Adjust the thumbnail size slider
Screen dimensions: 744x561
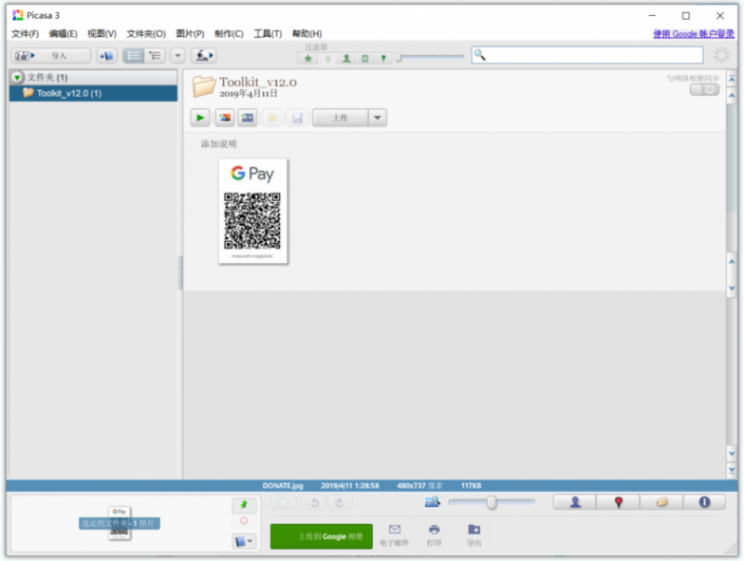[x=492, y=502]
